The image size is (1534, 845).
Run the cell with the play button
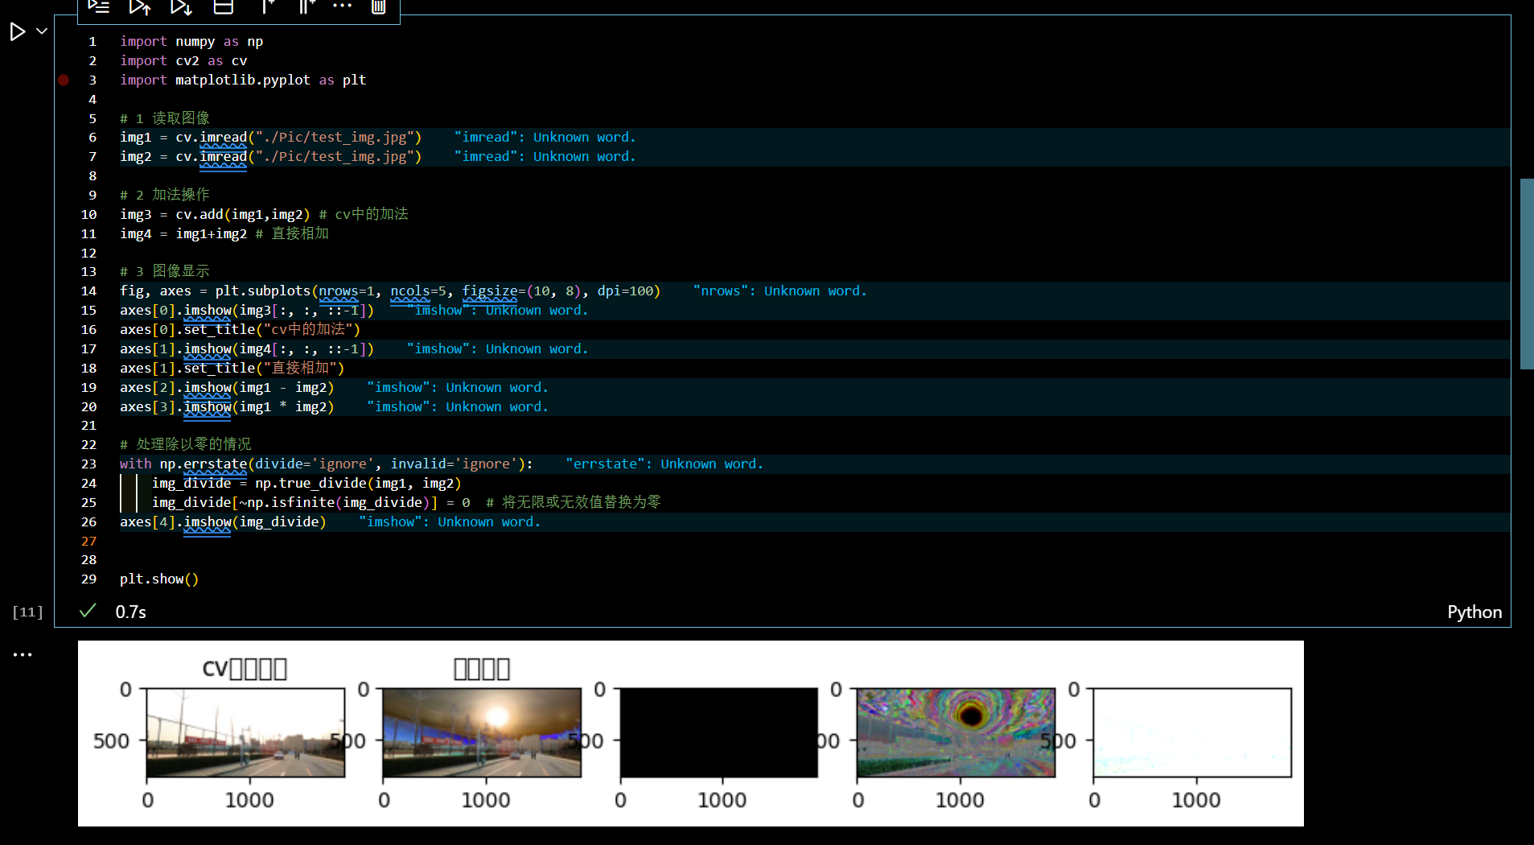(17, 32)
